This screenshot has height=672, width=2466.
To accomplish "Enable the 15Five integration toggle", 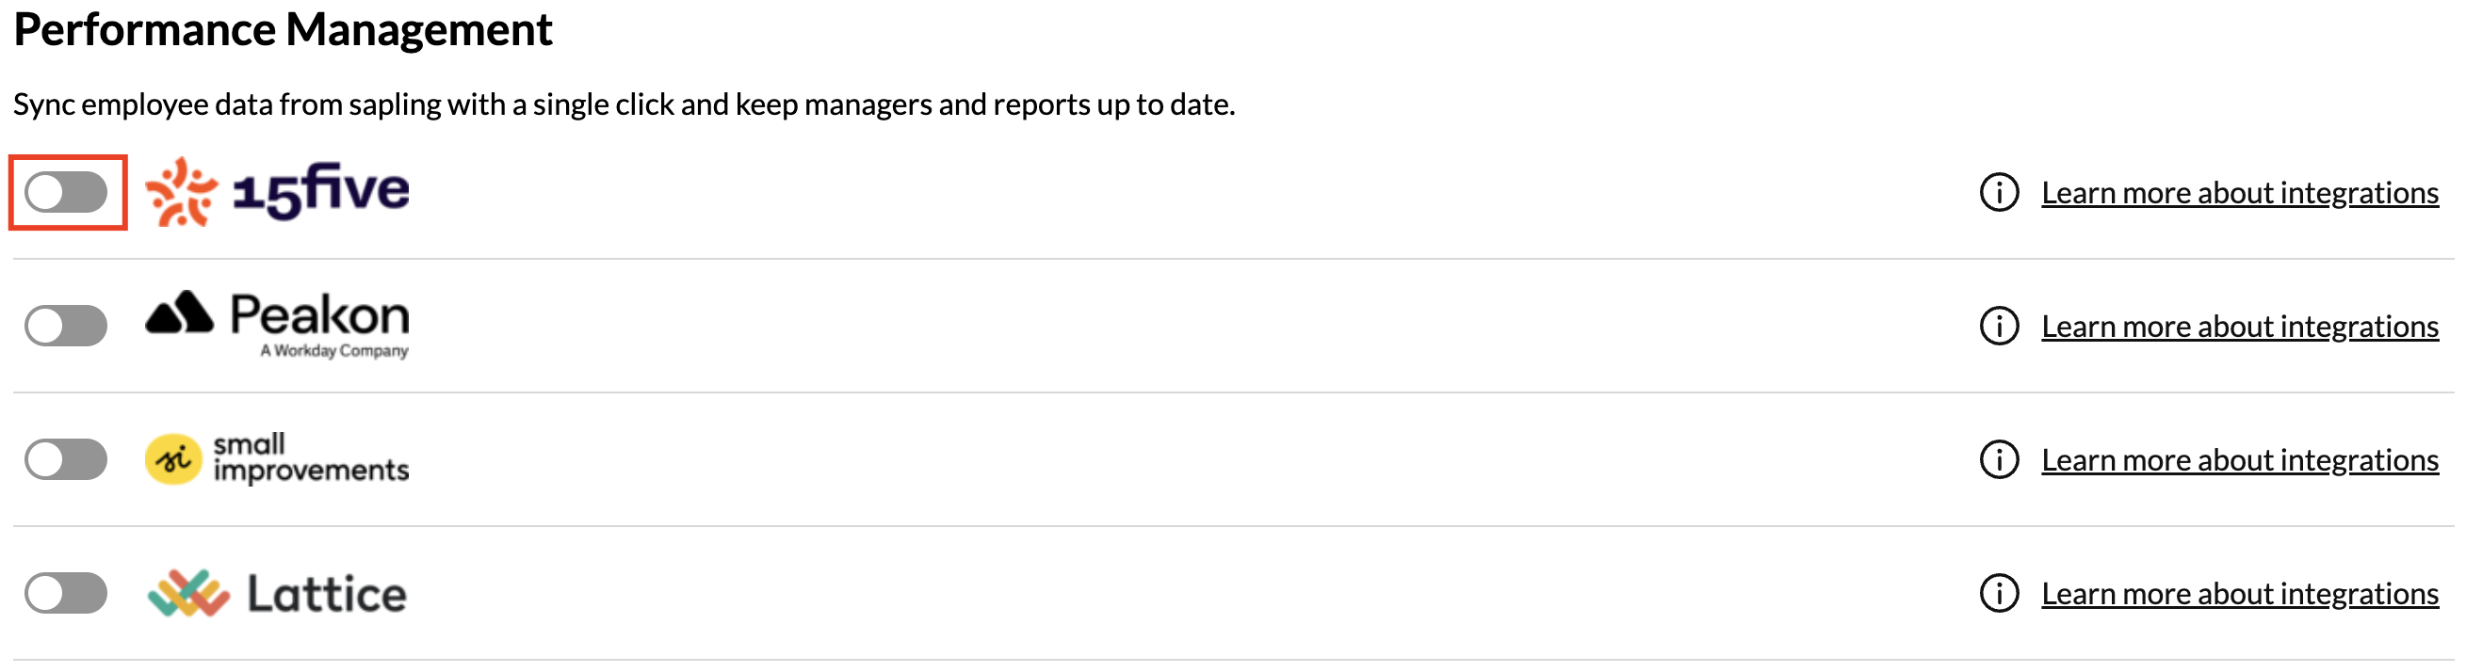I will click(66, 193).
